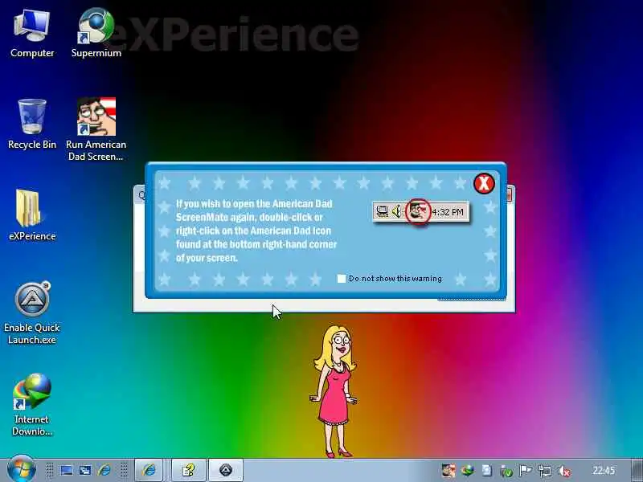
Task: Switch to Internet Explorer taskbar button
Action: click(149, 470)
